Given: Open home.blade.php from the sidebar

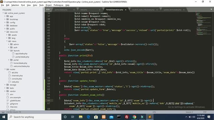Looking at the screenshot, I should 20,63.
